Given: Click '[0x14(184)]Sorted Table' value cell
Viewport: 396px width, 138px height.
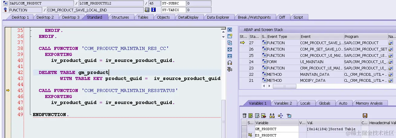Looking at the screenshot, I should [334, 129].
